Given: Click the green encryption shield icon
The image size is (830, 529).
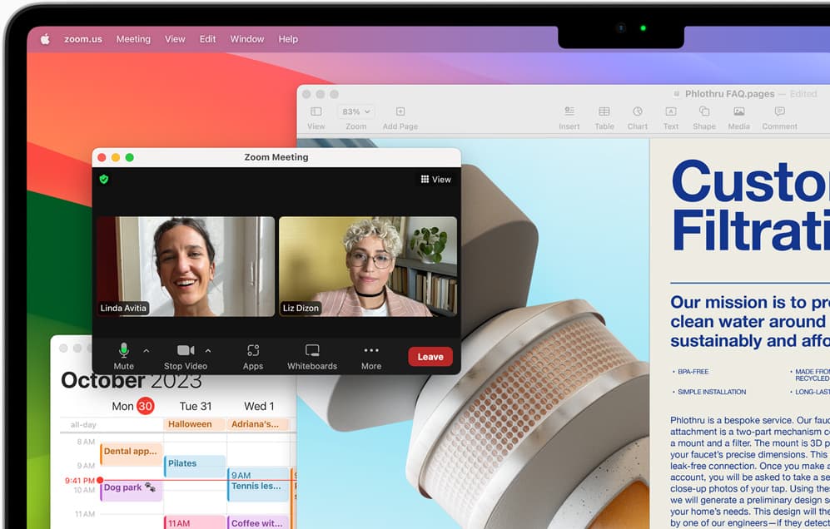Looking at the screenshot, I should pyautogui.click(x=104, y=180).
